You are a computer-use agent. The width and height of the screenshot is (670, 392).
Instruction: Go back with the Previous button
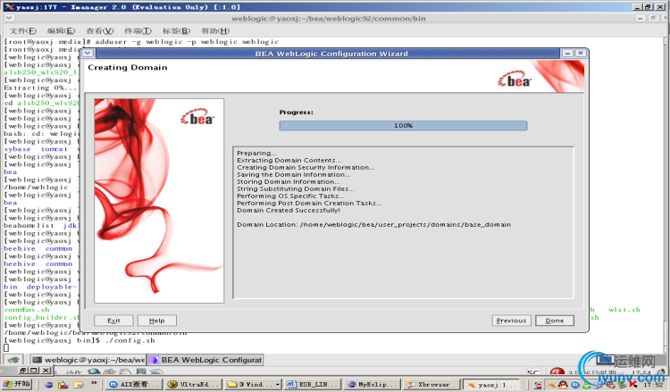(x=511, y=321)
